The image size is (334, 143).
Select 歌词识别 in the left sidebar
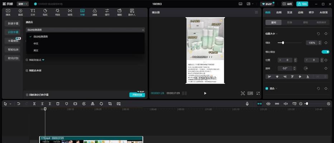point(13,58)
